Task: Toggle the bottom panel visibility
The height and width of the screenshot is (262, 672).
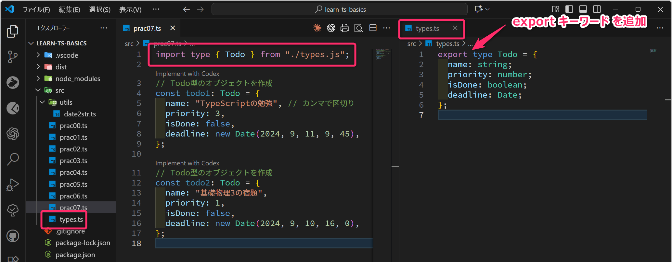Action: (x=583, y=9)
